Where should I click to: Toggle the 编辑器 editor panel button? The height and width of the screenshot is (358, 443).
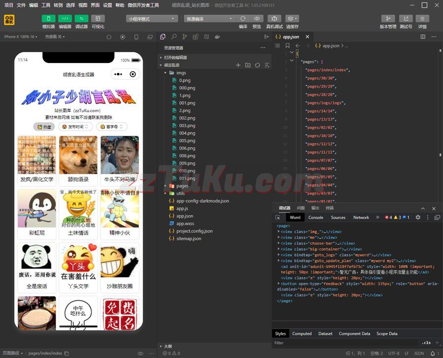[65, 19]
